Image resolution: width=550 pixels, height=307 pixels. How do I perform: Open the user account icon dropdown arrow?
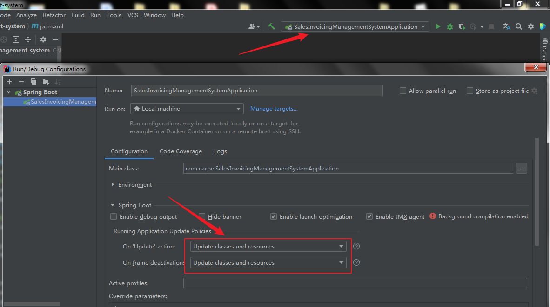tap(259, 27)
